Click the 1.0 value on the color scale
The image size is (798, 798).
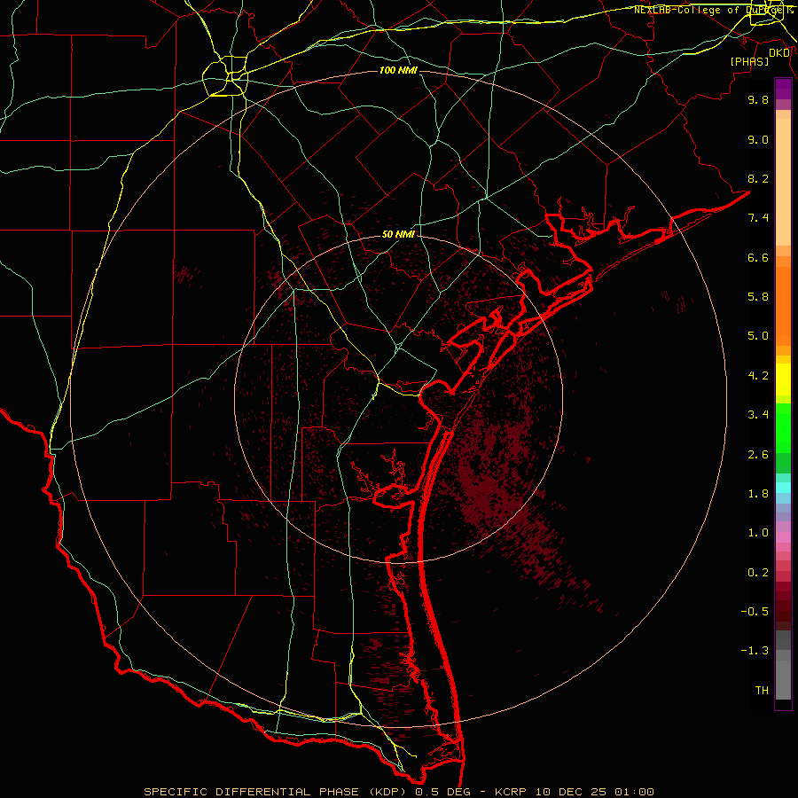[x=758, y=533]
